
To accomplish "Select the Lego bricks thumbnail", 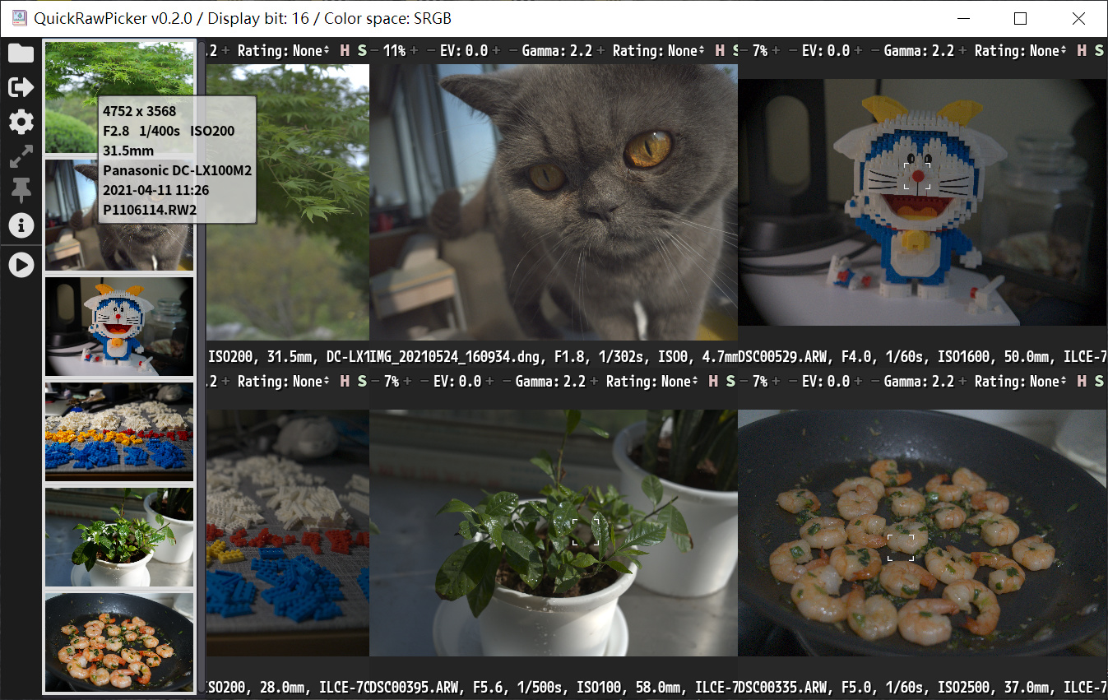I will (x=119, y=432).
